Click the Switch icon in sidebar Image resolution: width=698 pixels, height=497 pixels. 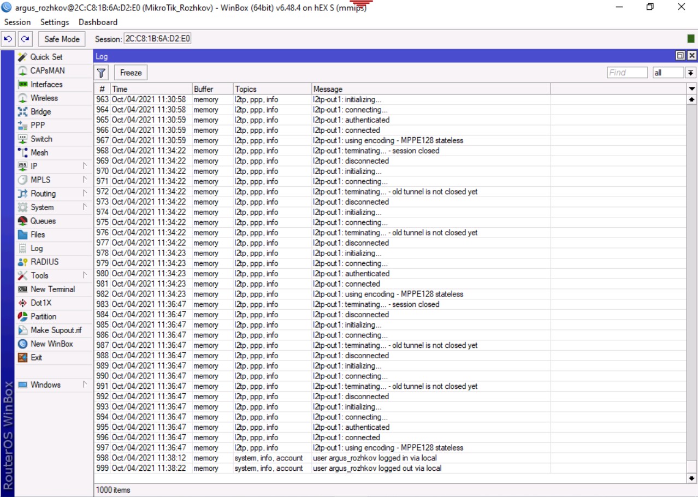click(22, 139)
